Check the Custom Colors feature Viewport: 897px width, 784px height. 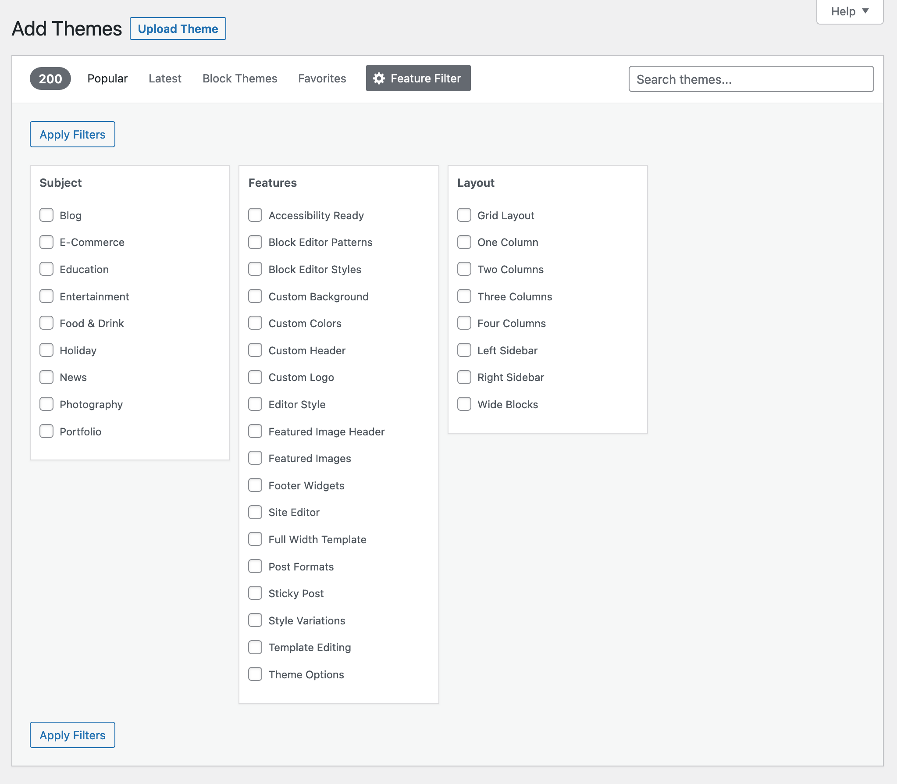255,323
